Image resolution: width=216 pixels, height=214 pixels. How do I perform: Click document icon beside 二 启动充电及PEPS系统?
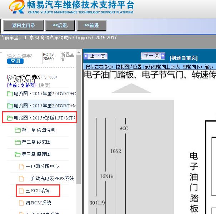(21, 178)
